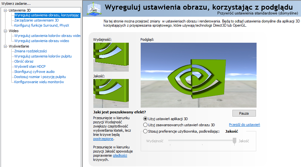This screenshot has width=301, height=167.
Task: Select 'Konfiguruj funkcje Surround, PhysX' item
Action: tap(42, 25)
